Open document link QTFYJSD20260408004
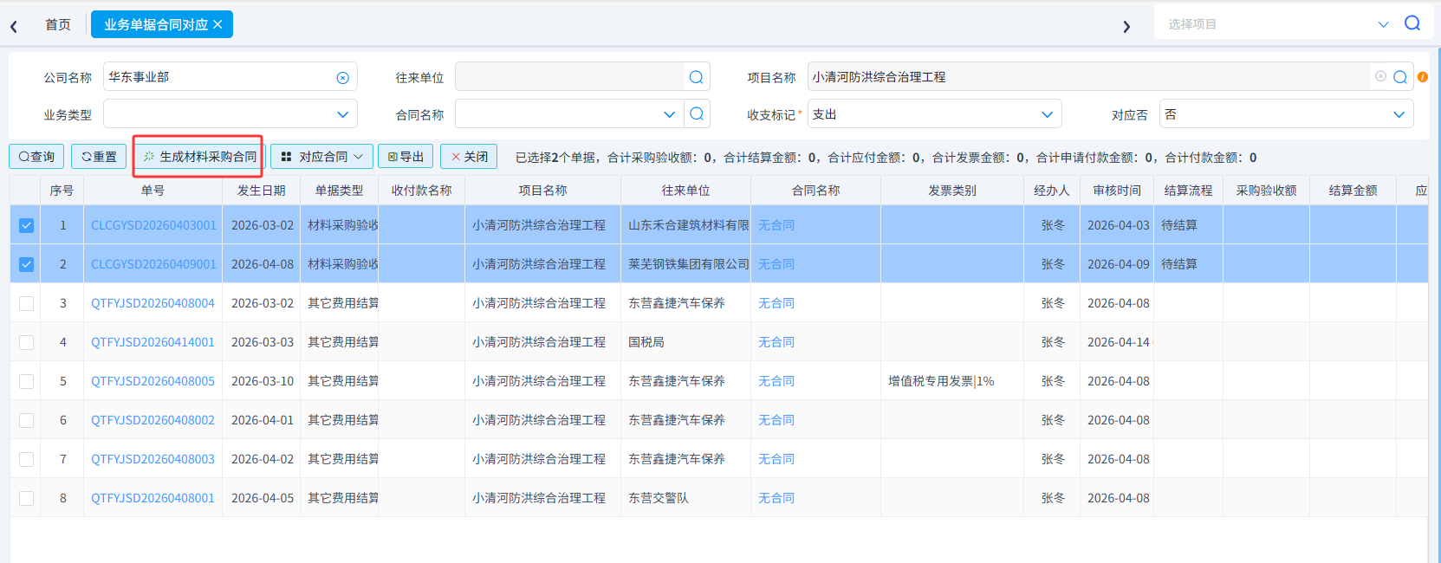The image size is (1441, 563). (153, 303)
